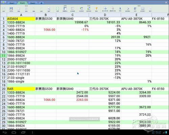
Task: Select the 2400-11121131 row label
Action: point(21,74)
